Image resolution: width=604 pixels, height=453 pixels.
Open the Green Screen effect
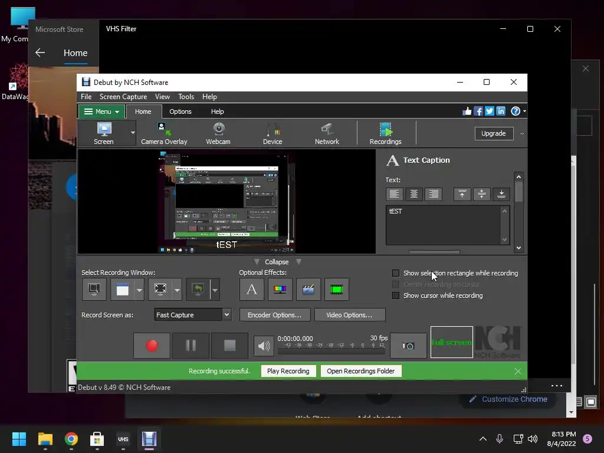coord(337,289)
